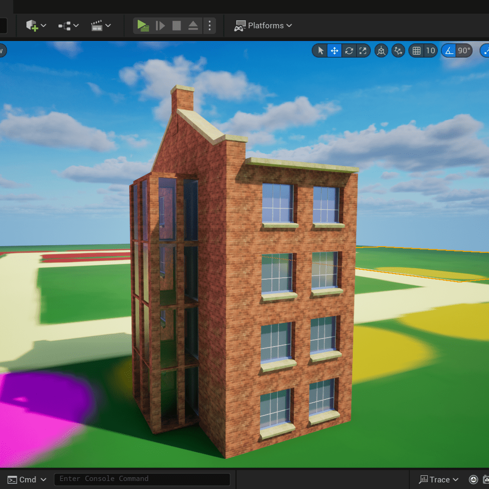Click the Eject button in play toolbar
489x489 pixels.
click(x=193, y=25)
